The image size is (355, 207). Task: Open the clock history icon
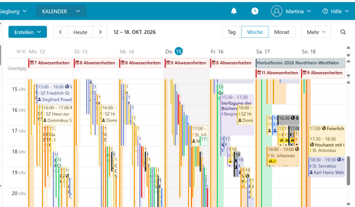point(255,11)
